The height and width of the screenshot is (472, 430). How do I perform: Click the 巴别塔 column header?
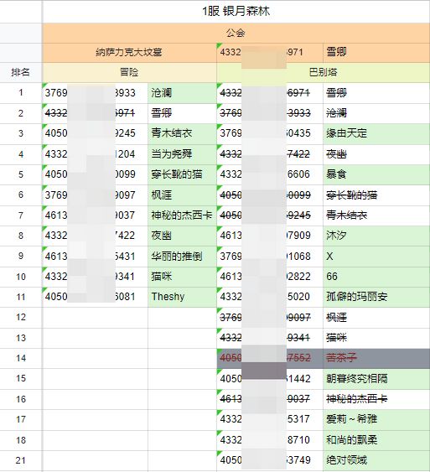(324, 73)
